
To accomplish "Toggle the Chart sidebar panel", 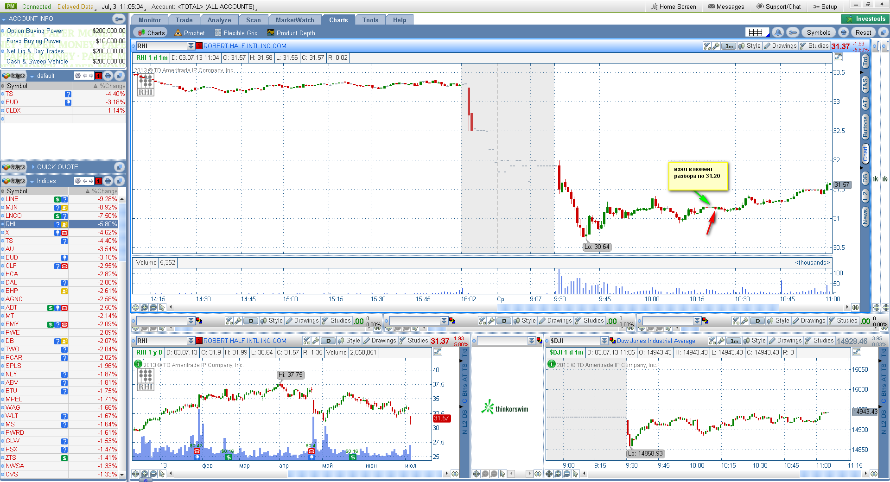I will (x=865, y=153).
